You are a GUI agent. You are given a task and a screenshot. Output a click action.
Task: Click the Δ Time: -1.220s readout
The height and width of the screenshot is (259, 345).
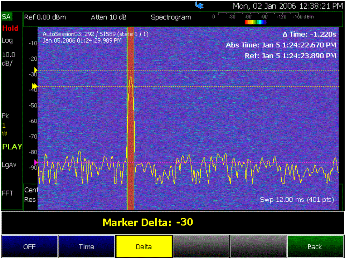(x=310, y=34)
